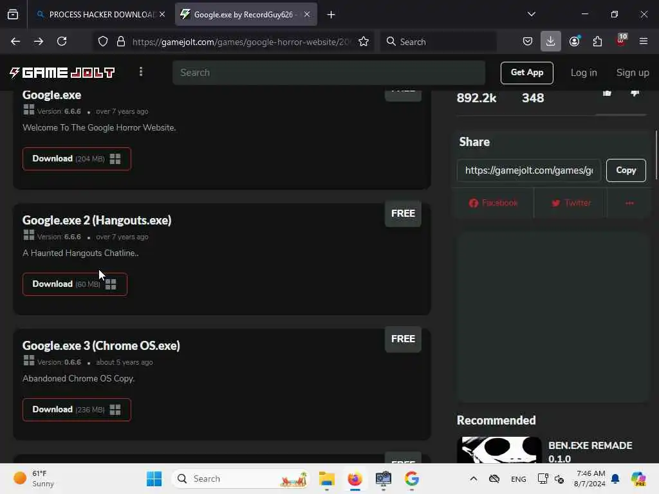
Task: Show site security padlock info
Action: pos(121,42)
